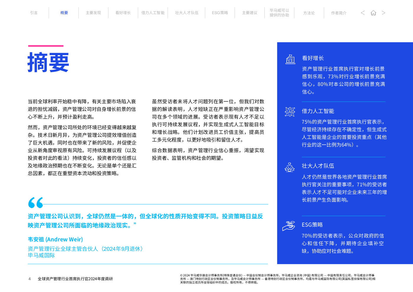Screen dimensions: 413x292
Task: Go to the home page icon
Action: pos(373,13)
